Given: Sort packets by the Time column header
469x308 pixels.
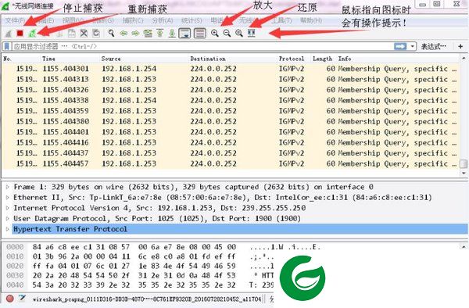Looking at the screenshot, I should pyautogui.click(x=70, y=59).
